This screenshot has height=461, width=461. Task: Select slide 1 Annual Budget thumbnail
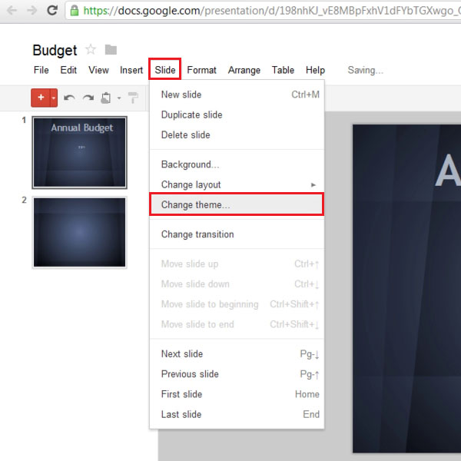(79, 153)
